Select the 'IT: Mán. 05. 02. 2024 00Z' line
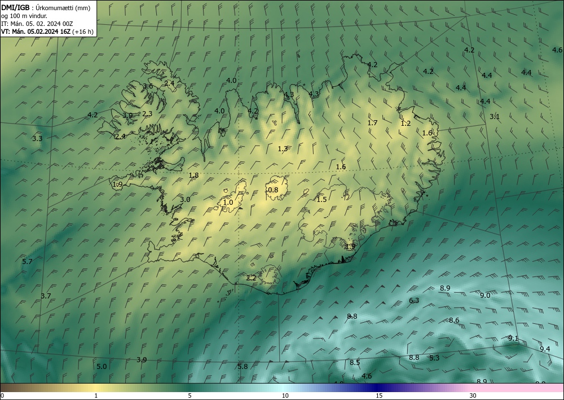This screenshot has height=400, width=564. coord(37,24)
